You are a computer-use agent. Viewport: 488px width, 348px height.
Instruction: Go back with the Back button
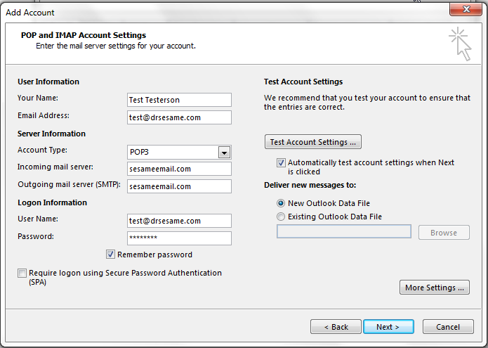coord(335,327)
